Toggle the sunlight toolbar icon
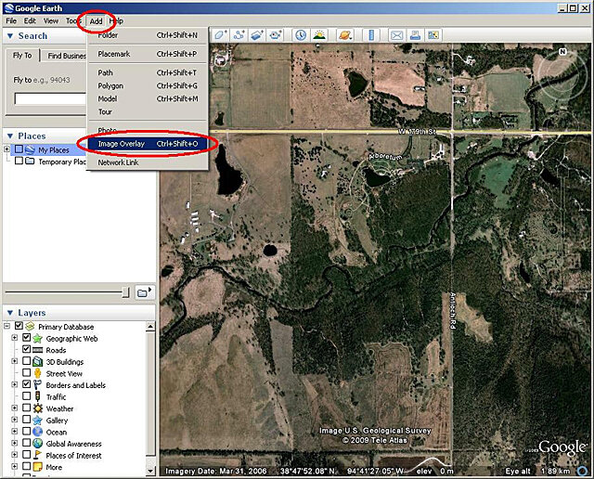The image size is (594, 479). click(320, 35)
